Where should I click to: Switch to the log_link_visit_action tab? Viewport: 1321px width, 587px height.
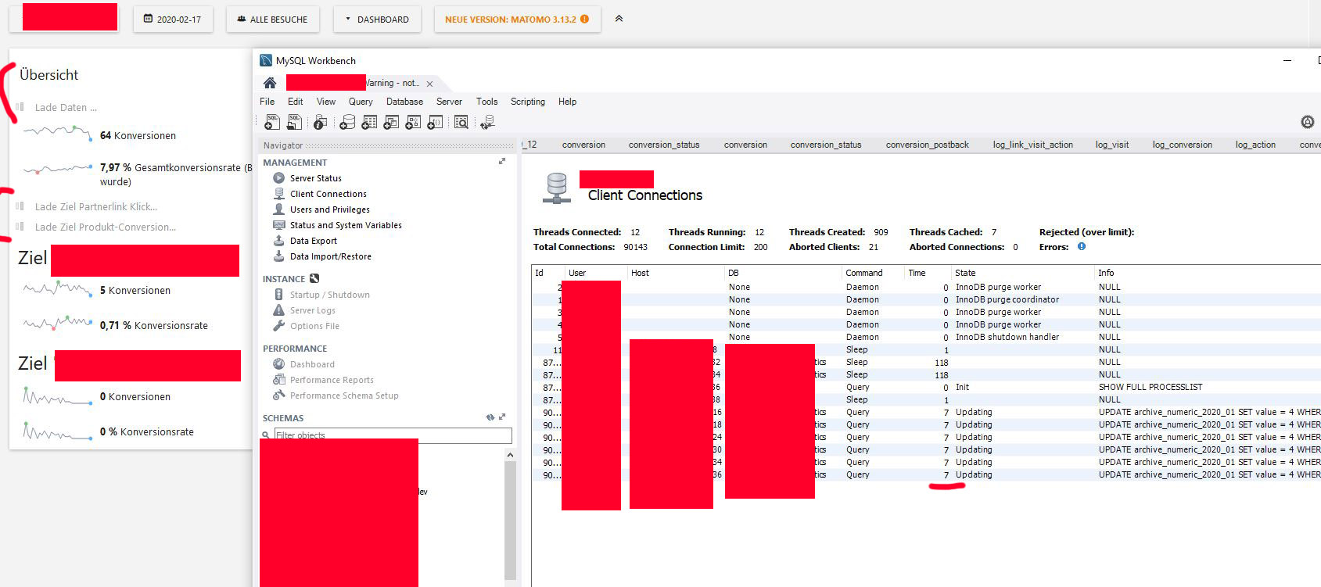point(1033,145)
